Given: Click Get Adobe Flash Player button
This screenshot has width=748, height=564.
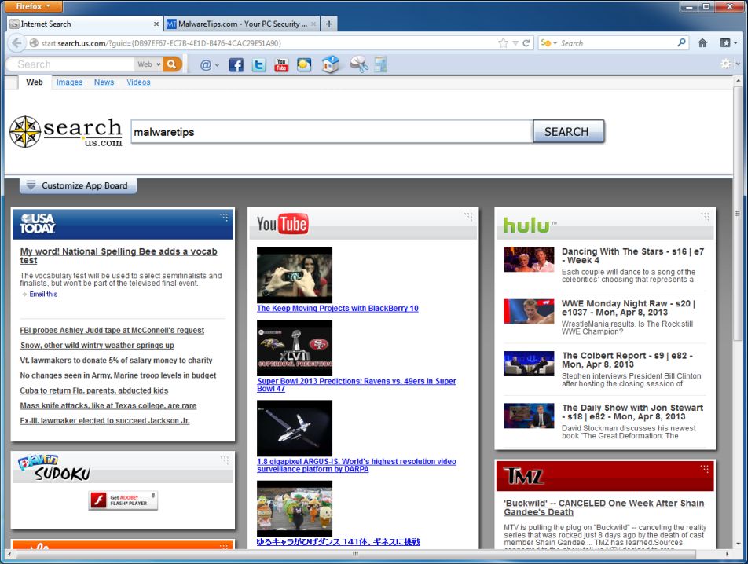Looking at the screenshot, I should (x=123, y=500).
